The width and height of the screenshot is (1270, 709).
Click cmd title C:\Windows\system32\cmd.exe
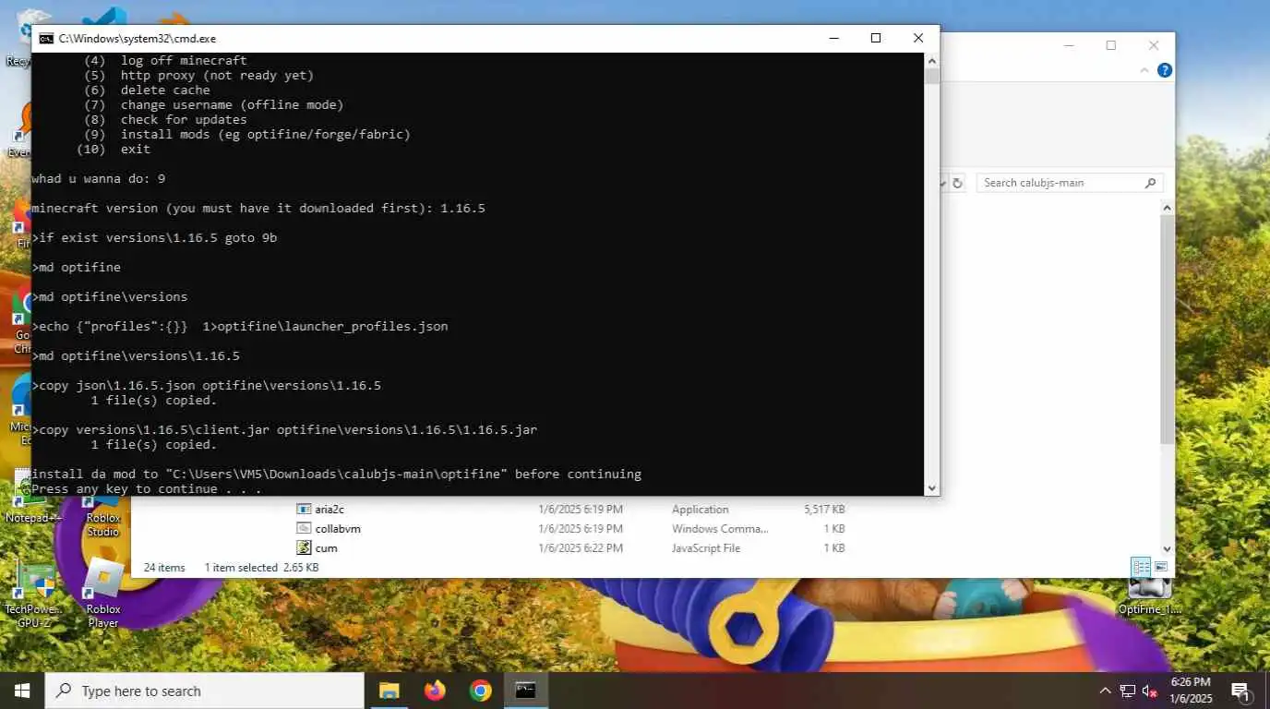[138, 38]
